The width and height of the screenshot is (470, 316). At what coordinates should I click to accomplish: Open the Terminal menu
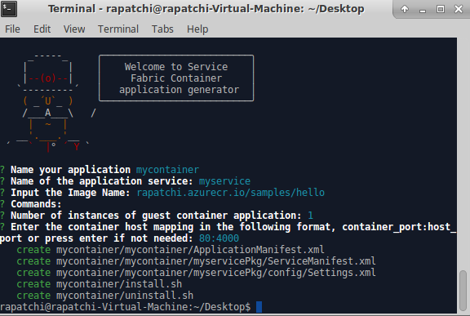[118, 29]
